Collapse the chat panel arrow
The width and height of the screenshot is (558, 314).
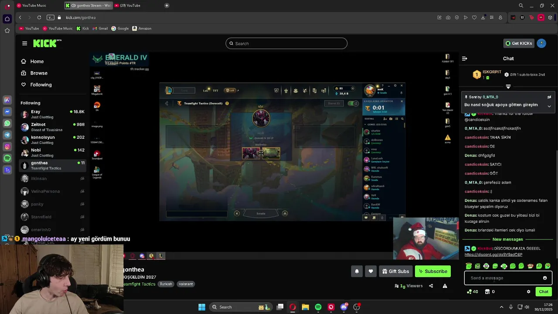point(465,58)
